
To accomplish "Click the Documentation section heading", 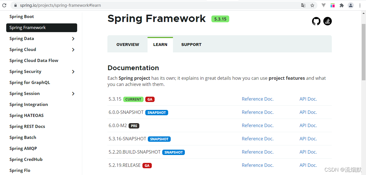I will tap(133, 68).
